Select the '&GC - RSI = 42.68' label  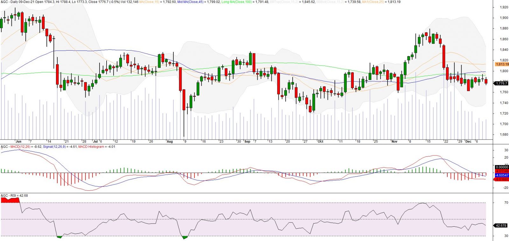click(14, 196)
